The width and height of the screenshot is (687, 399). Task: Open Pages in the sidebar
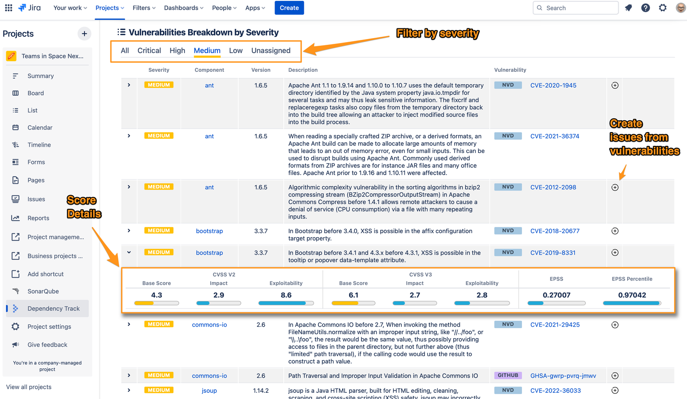(x=47, y=180)
